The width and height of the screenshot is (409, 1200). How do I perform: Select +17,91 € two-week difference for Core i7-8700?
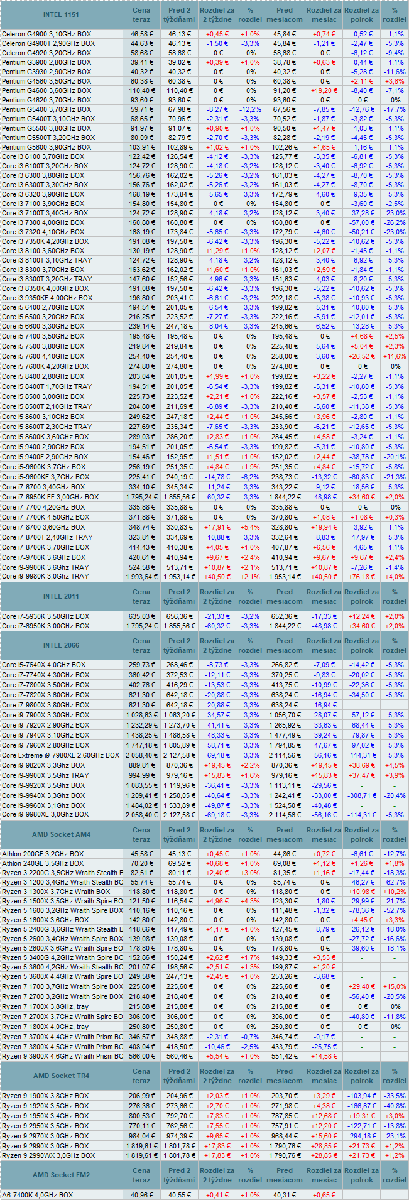coord(218,527)
